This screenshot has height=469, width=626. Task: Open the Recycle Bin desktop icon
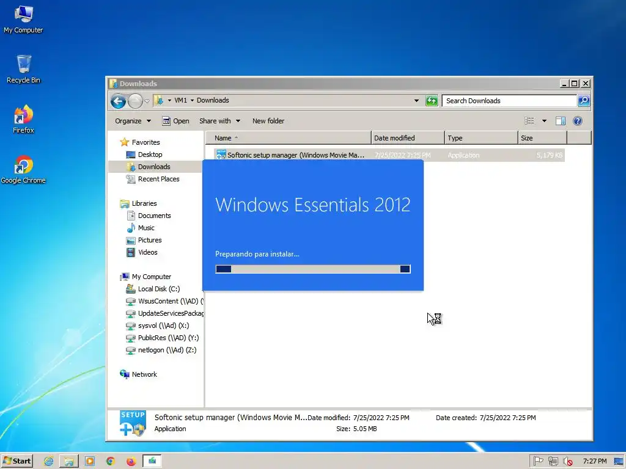pyautogui.click(x=23, y=68)
